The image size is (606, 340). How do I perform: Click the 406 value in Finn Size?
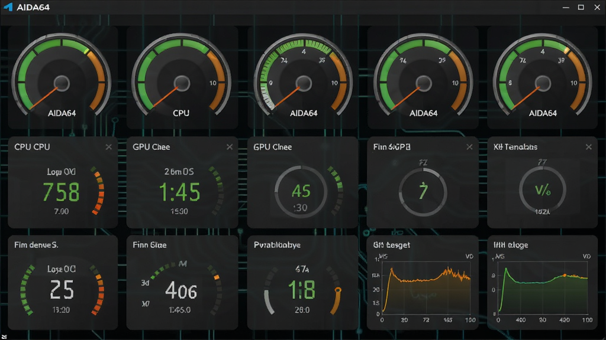coord(181,290)
